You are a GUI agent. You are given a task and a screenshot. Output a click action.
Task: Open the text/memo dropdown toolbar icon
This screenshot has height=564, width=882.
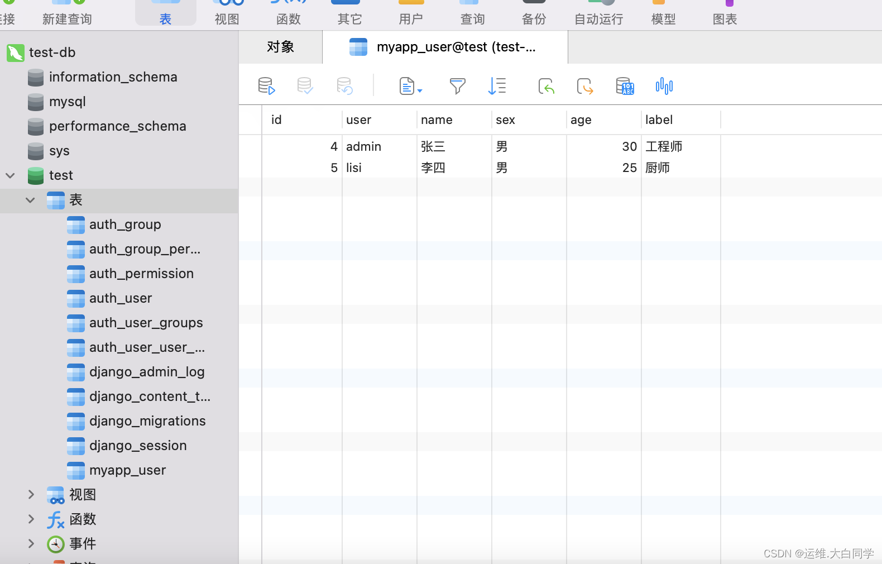tap(411, 86)
